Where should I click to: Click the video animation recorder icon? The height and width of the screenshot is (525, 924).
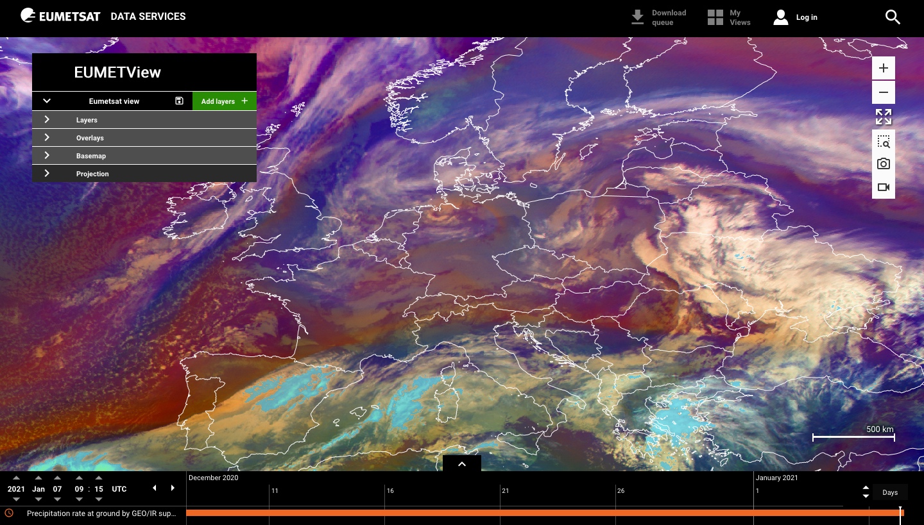884,187
